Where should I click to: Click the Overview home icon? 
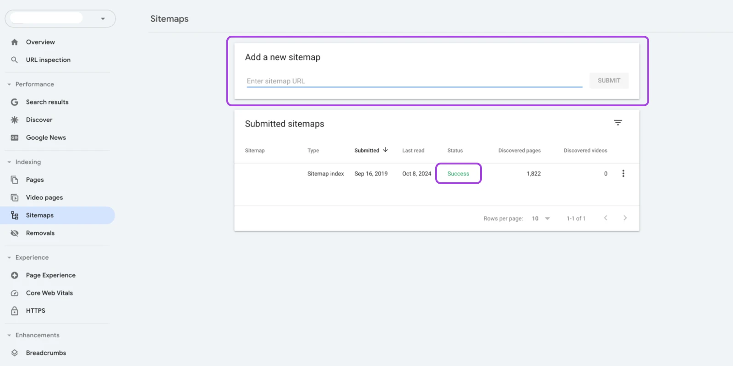[x=15, y=42]
